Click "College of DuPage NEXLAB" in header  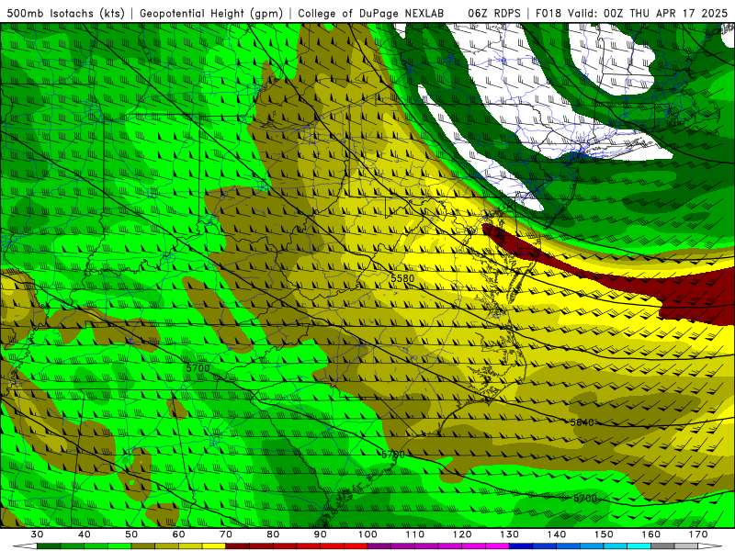click(371, 13)
